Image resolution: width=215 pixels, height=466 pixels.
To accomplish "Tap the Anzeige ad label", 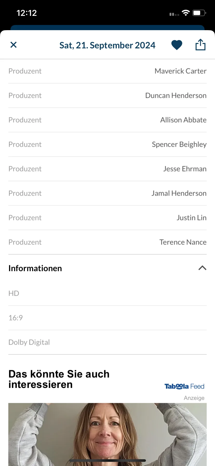I will [194, 398].
